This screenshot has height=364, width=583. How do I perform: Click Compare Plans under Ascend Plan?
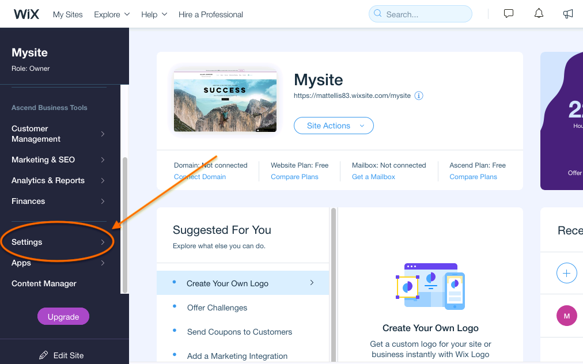(x=473, y=177)
